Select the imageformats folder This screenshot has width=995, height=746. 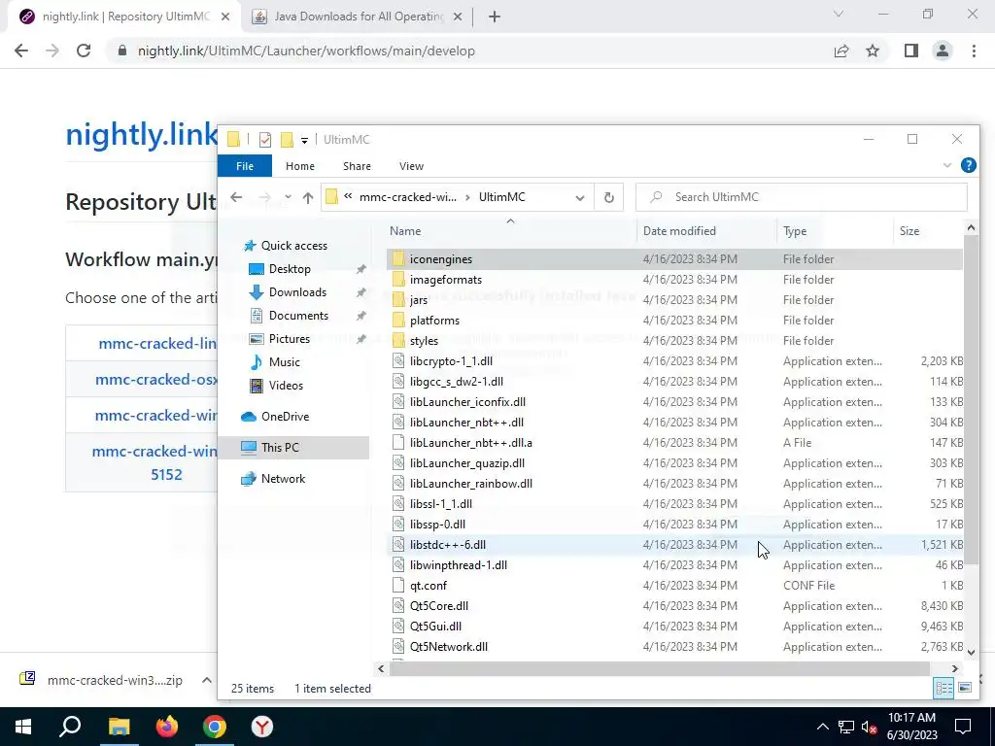coord(674,280)
